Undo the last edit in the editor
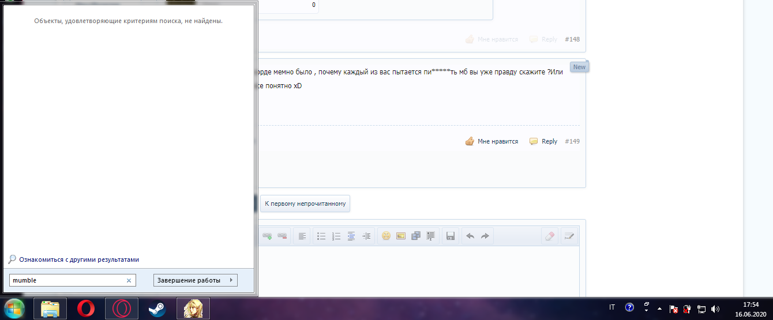 coord(470,236)
